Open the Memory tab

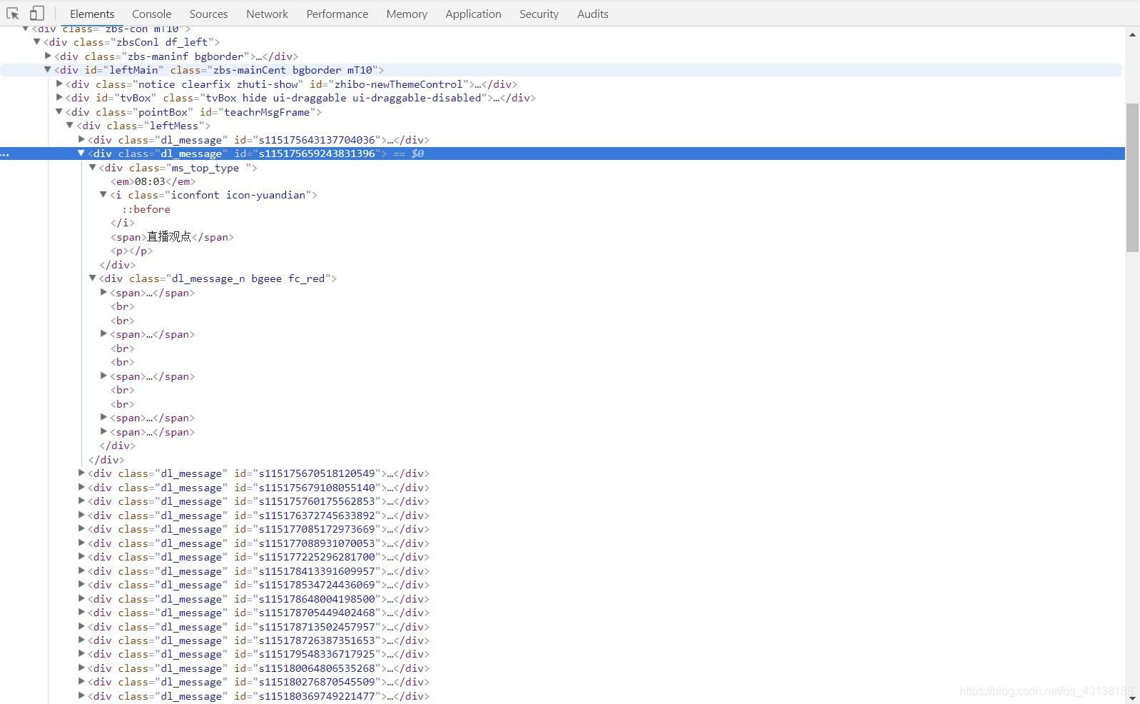pyautogui.click(x=407, y=14)
